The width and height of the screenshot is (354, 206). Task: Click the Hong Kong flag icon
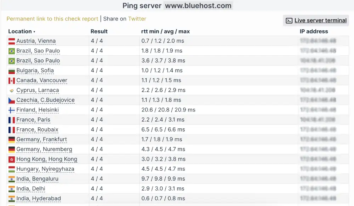pyautogui.click(x=11, y=159)
